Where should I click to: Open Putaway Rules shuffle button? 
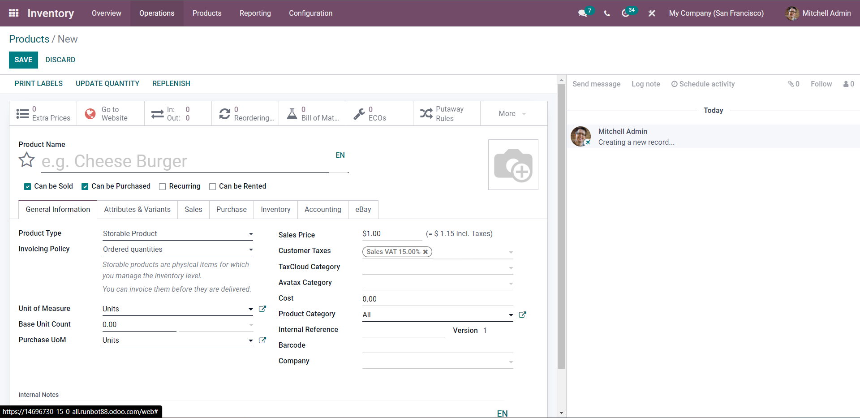447,113
